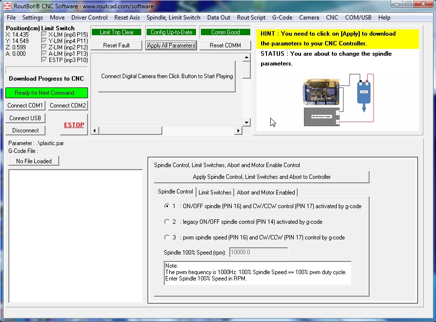Click camera panel scroll down arrow
Viewport: 436px width, 322px height.
pyautogui.click(x=246, y=122)
